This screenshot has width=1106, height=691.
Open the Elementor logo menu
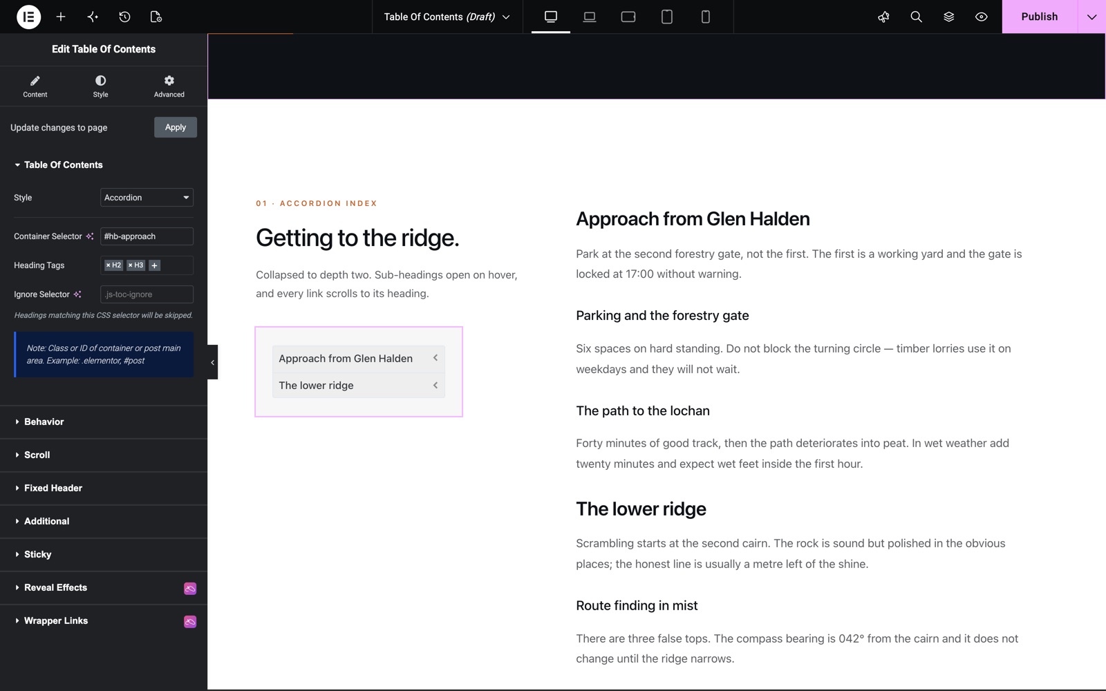point(28,17)
